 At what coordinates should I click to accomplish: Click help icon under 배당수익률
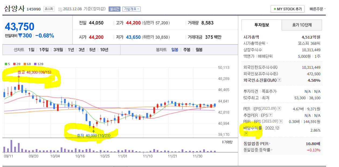(x=245, y=134)
